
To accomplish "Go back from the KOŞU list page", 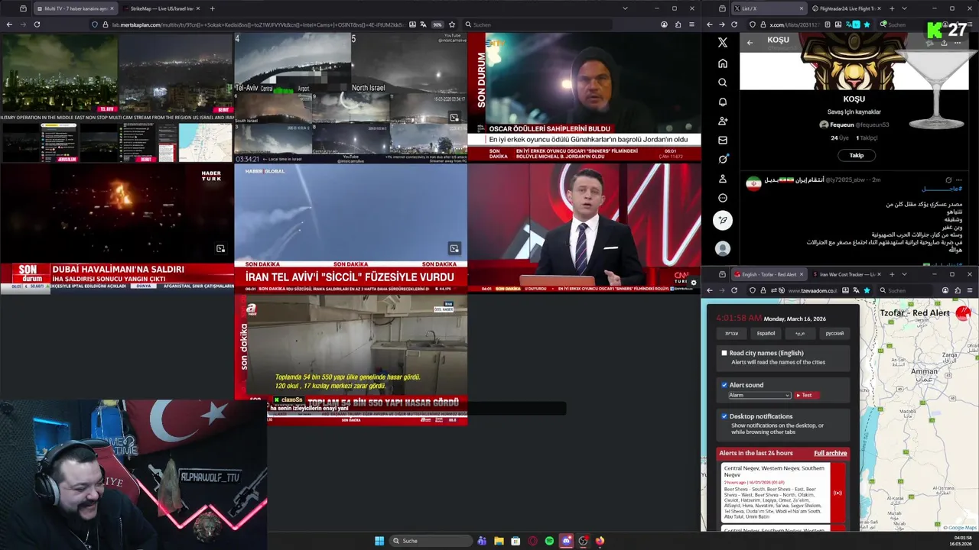I will point(750,42).
